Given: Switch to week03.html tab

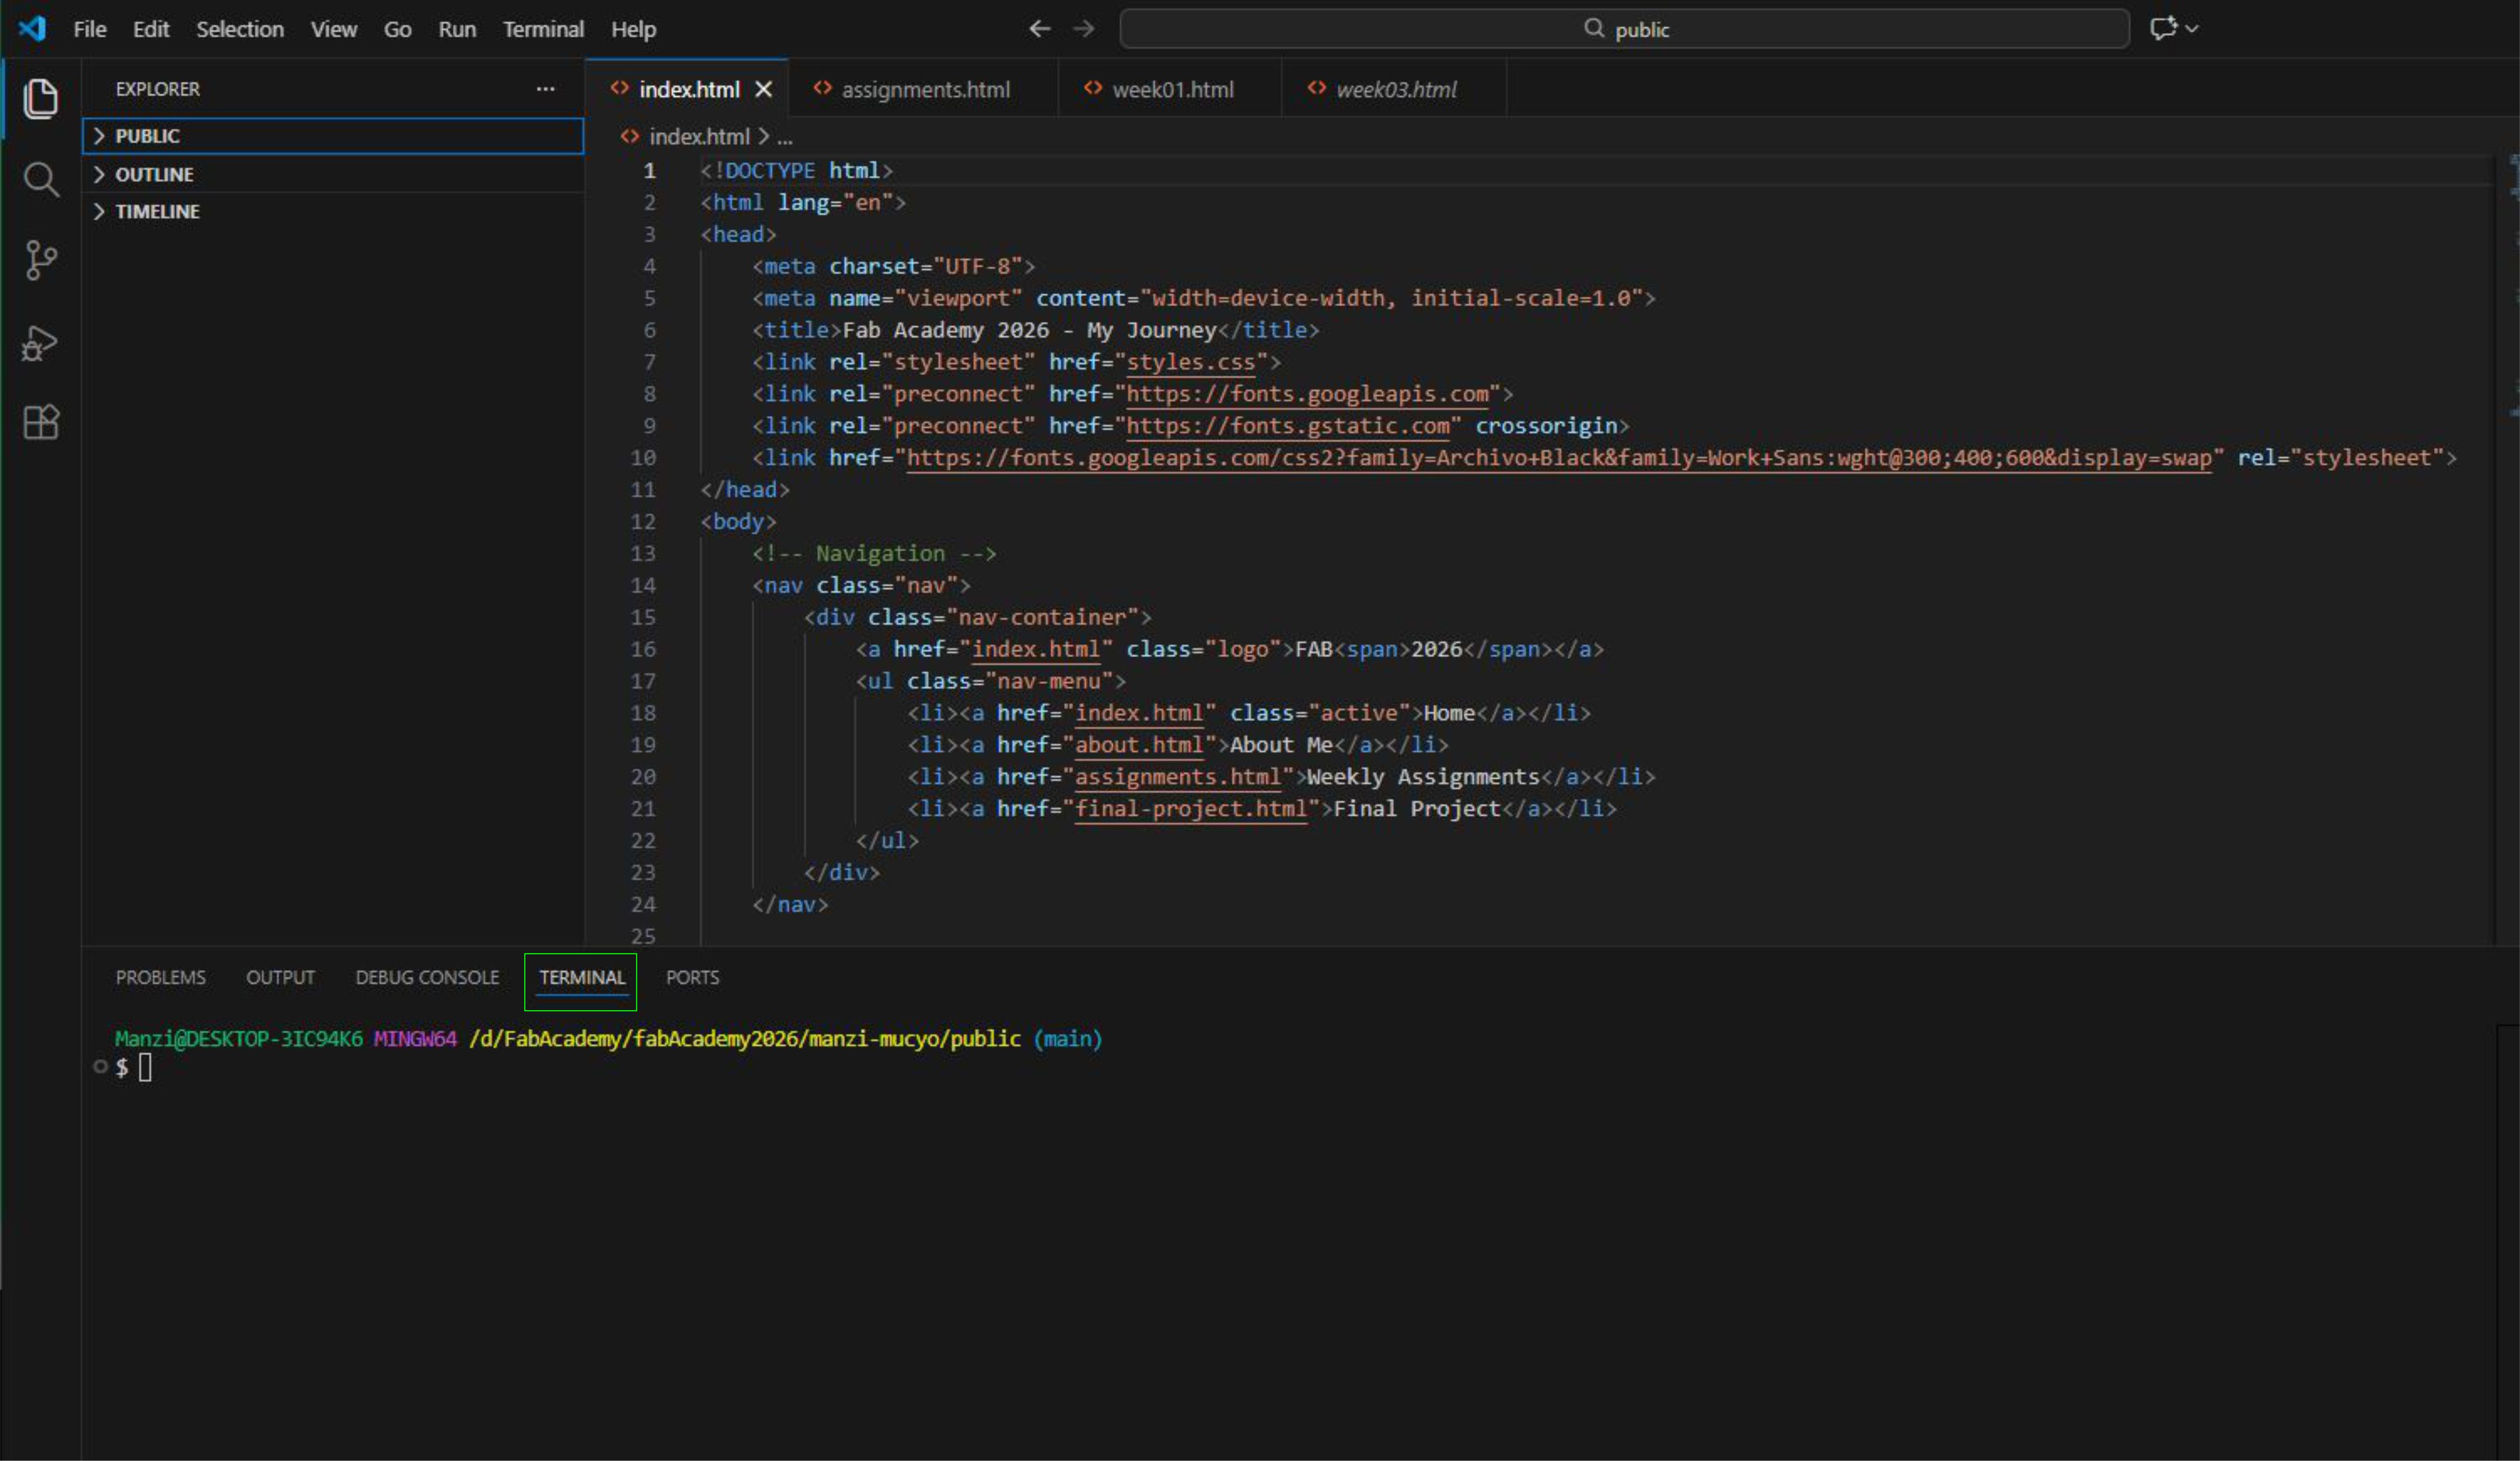Looking at the screenshot, I should 1395,90.
